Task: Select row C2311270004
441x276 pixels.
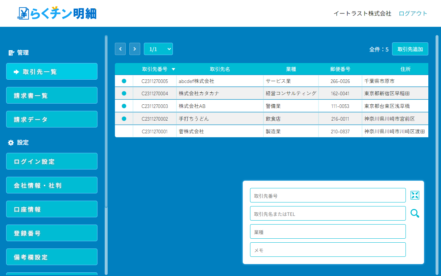Action: [x=271, y=93]
